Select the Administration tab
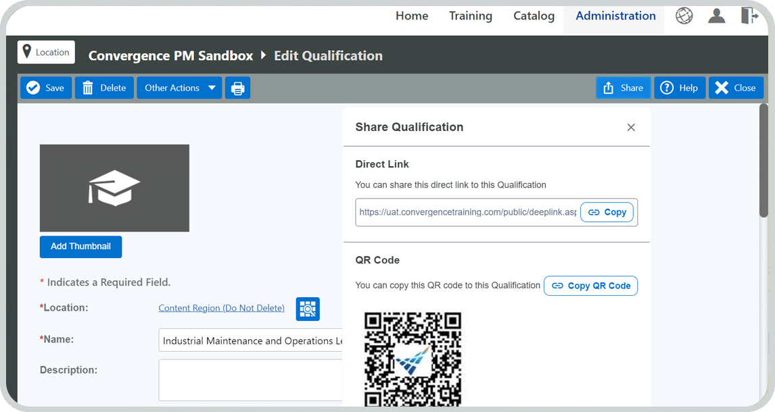This screenshot has width=775, height=412. point(615,16)
